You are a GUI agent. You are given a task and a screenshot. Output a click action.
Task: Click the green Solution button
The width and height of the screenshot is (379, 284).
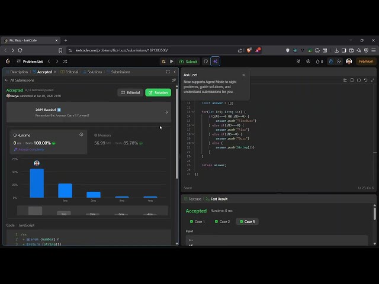[158, 92]
